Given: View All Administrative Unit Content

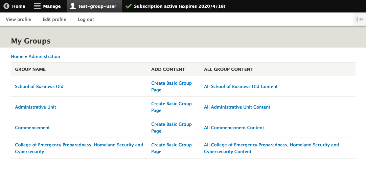Looking at the screenshot, I should (x=237, y=107).
